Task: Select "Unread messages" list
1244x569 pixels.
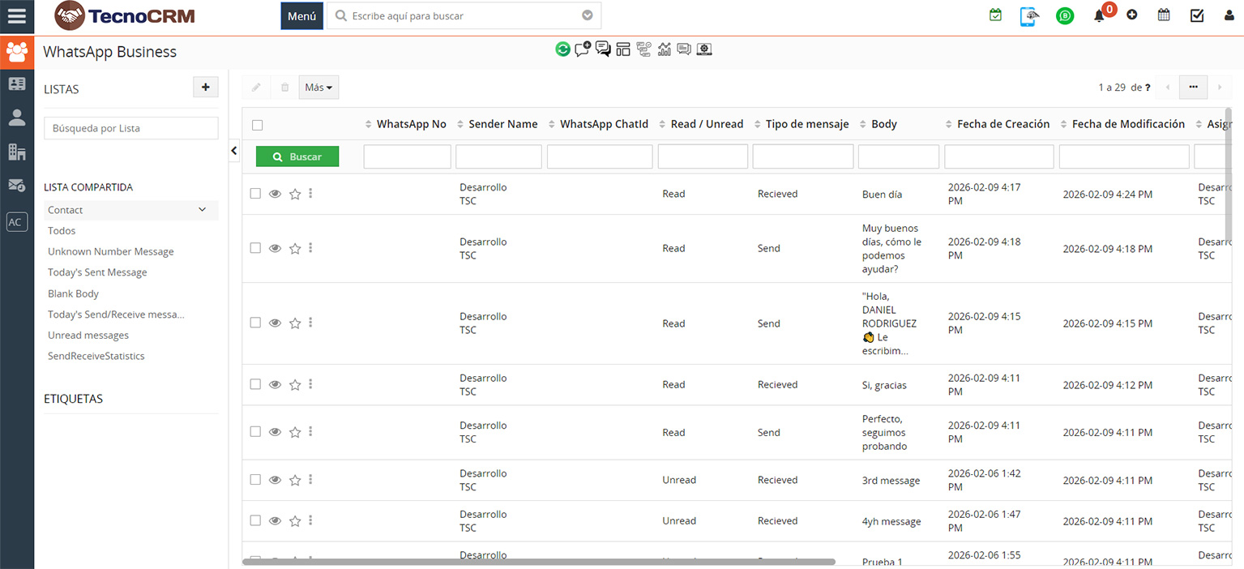Action: [x=88, y=336]
